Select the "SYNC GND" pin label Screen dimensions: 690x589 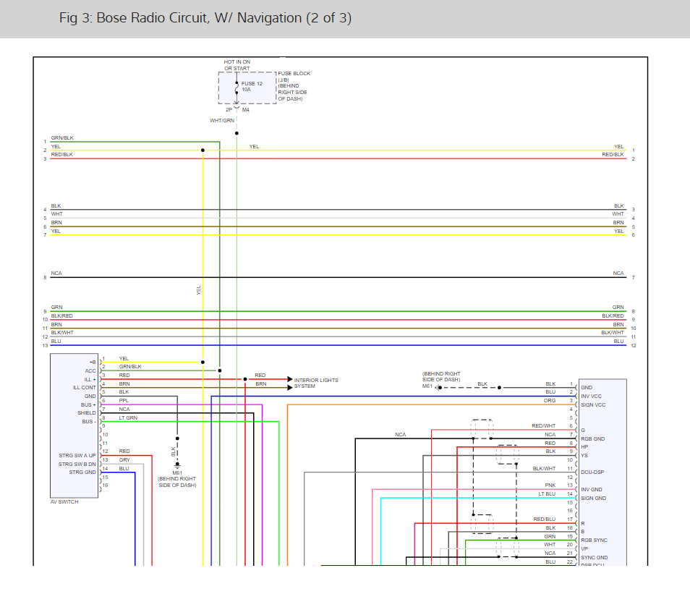coord(594,557)
